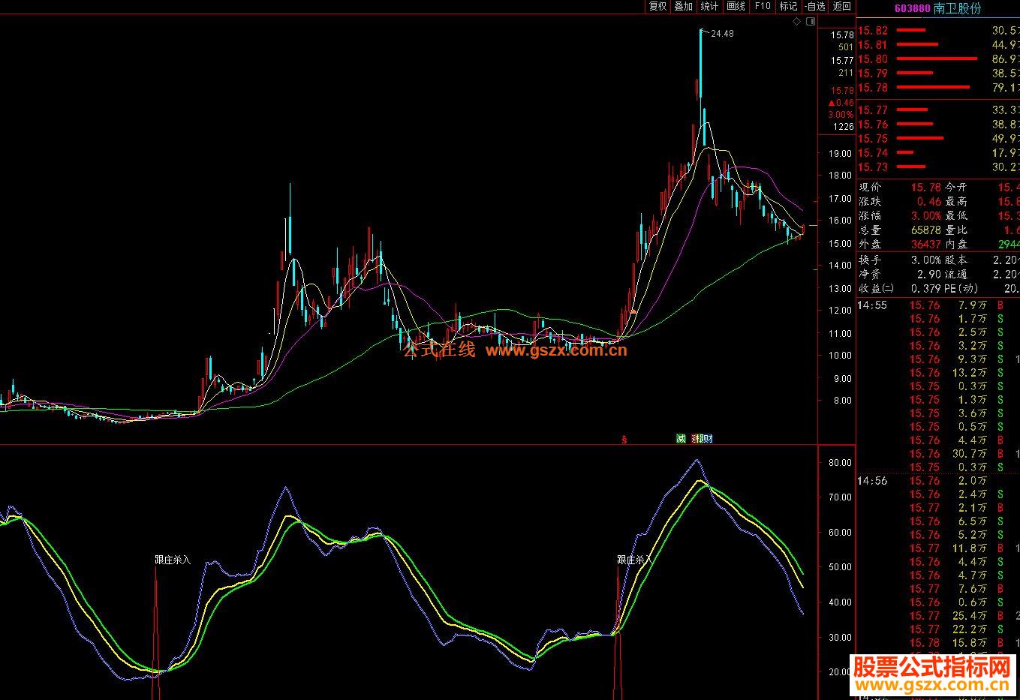Click the PE(动) label

click(961, 288)
